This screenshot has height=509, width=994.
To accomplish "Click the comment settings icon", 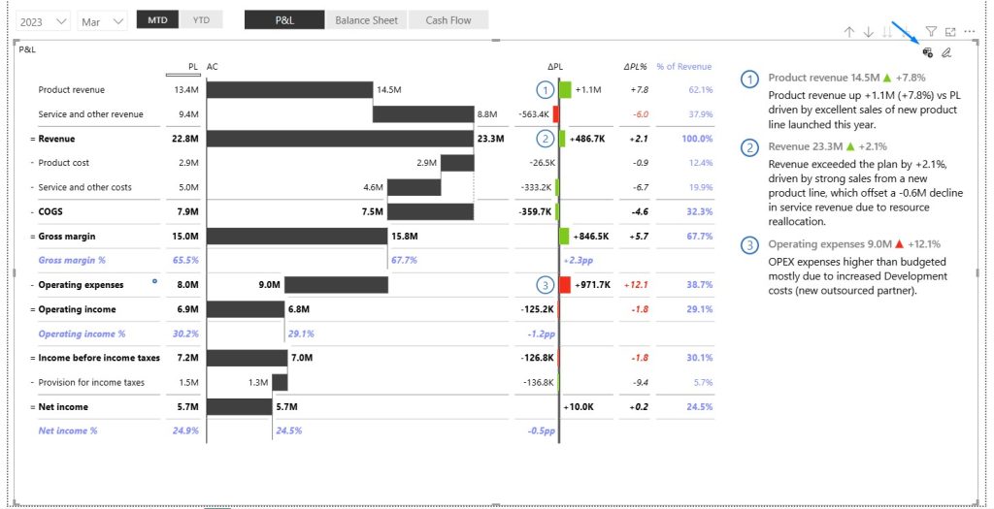I will pos(928,52).
